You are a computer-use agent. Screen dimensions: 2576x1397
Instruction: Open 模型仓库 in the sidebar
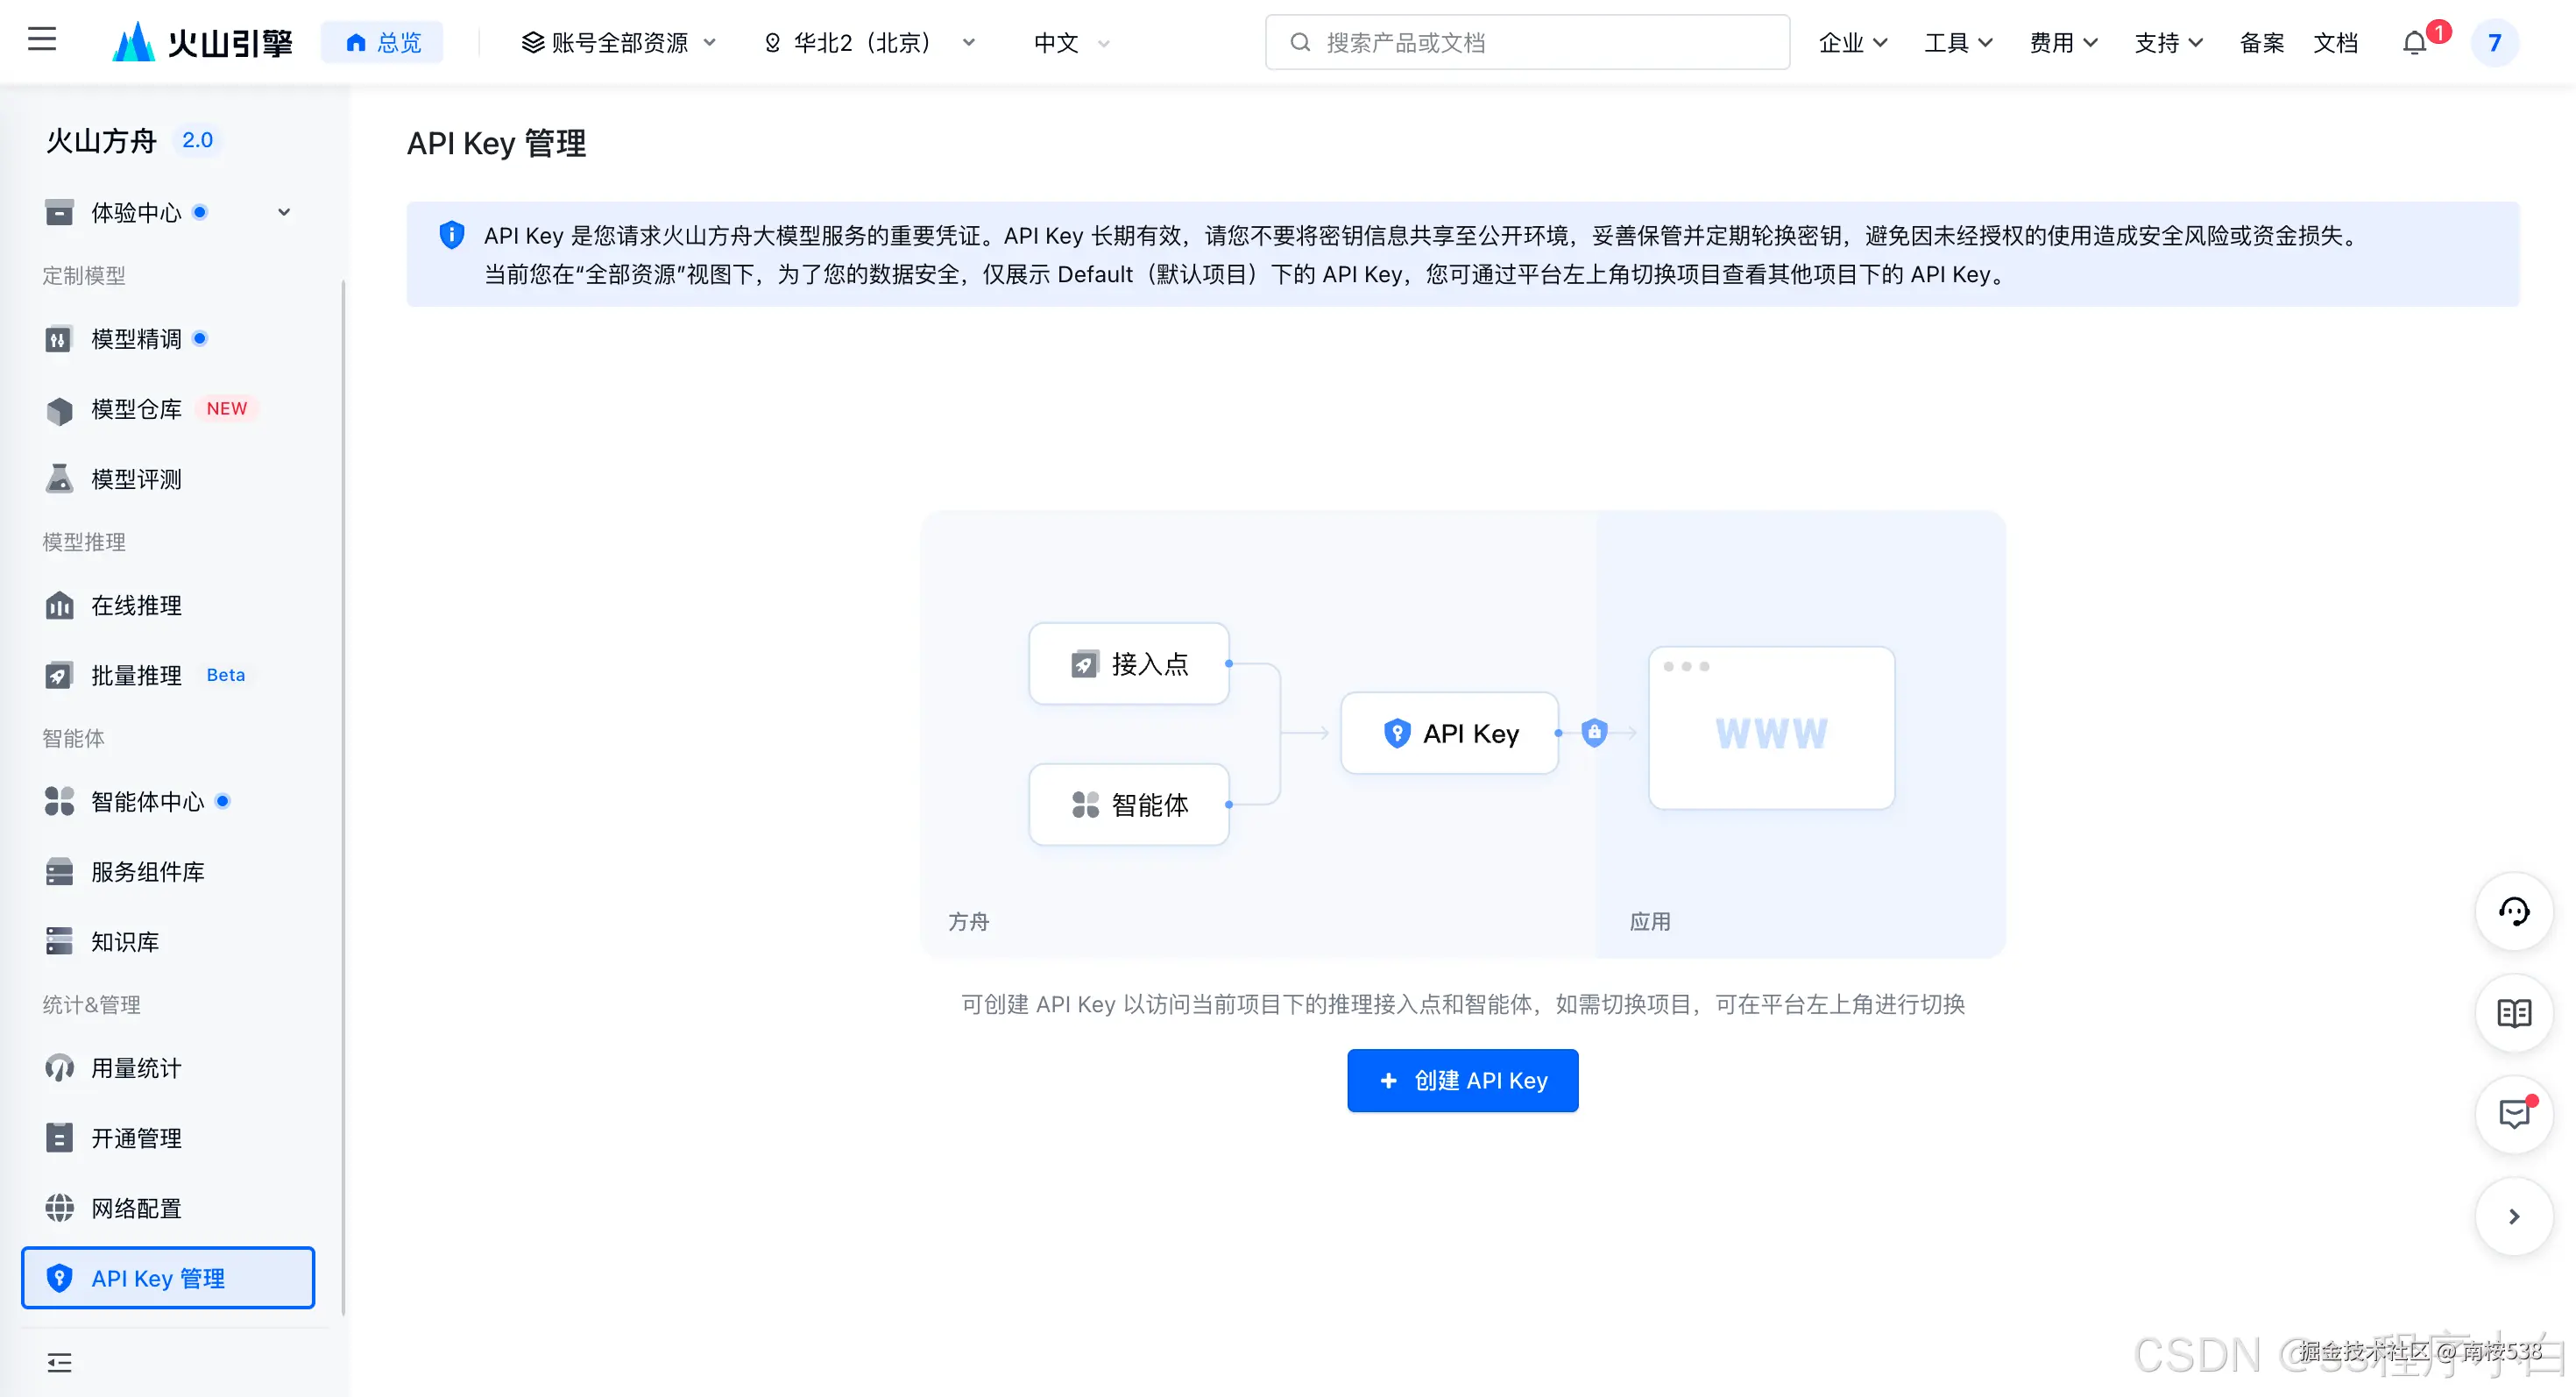click(136, 409)
